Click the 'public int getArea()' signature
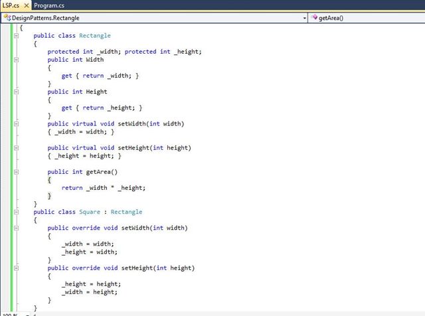The width and height of the screenshot is (425, 316). [82, 172]
